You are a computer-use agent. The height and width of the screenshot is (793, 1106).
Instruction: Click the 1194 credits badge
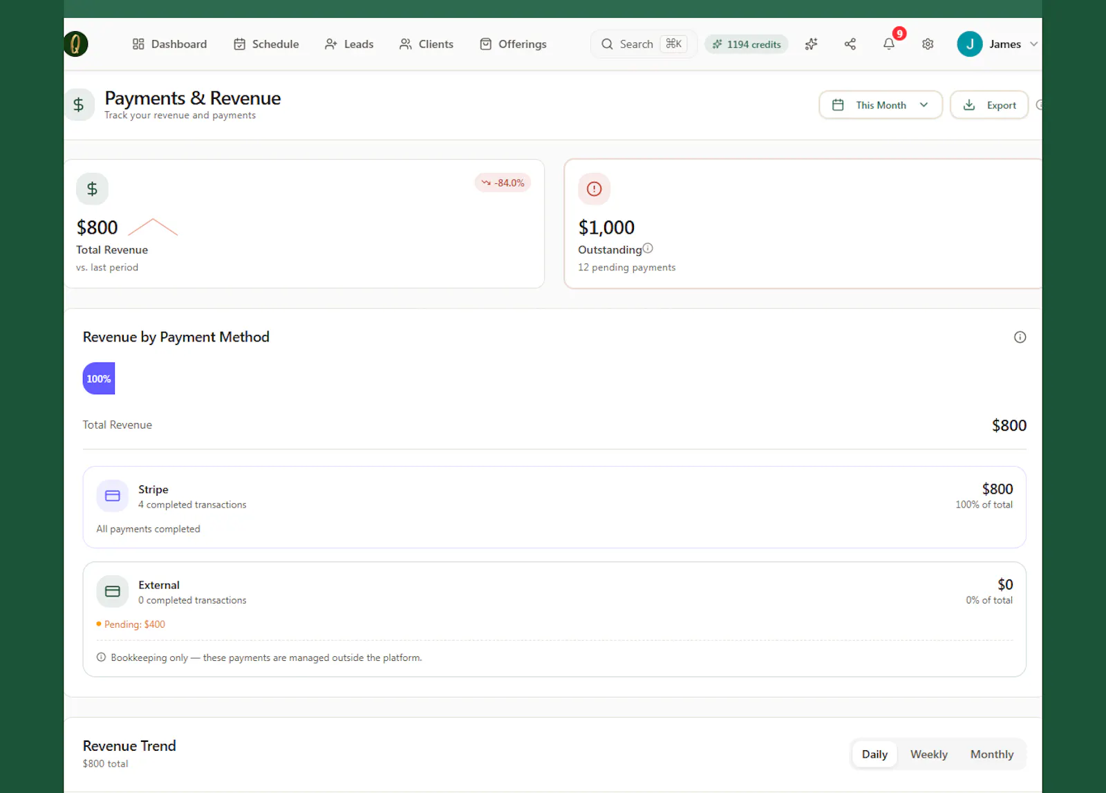click(747, 44)
